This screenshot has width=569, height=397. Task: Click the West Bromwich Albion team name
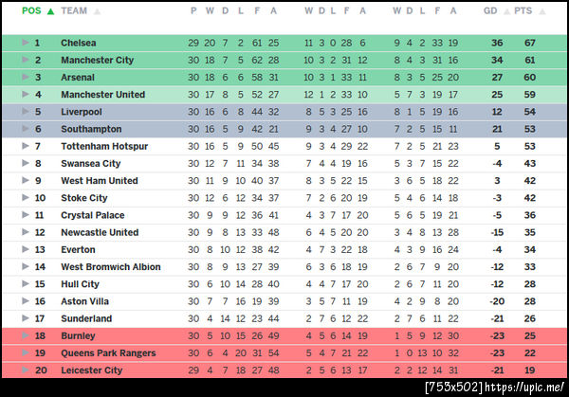[x=110, y=267]
